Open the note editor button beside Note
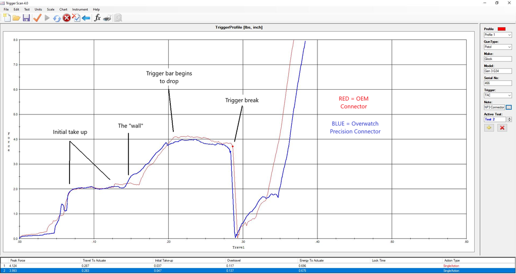 pyautogui.click(x=509, y=107)
